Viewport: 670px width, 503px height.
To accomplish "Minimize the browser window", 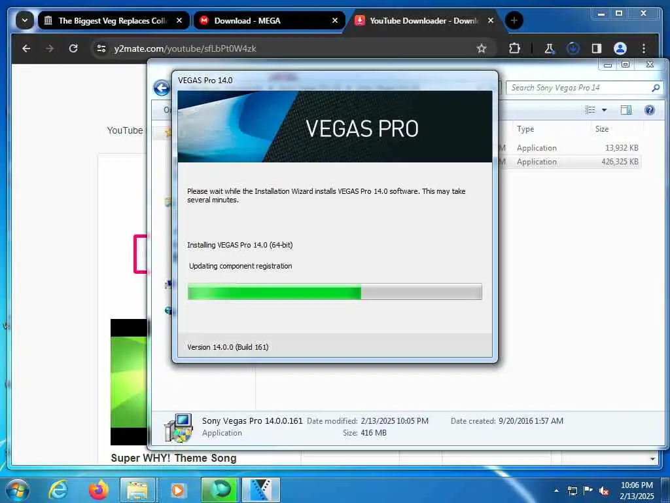I will [x=601, y=14].
